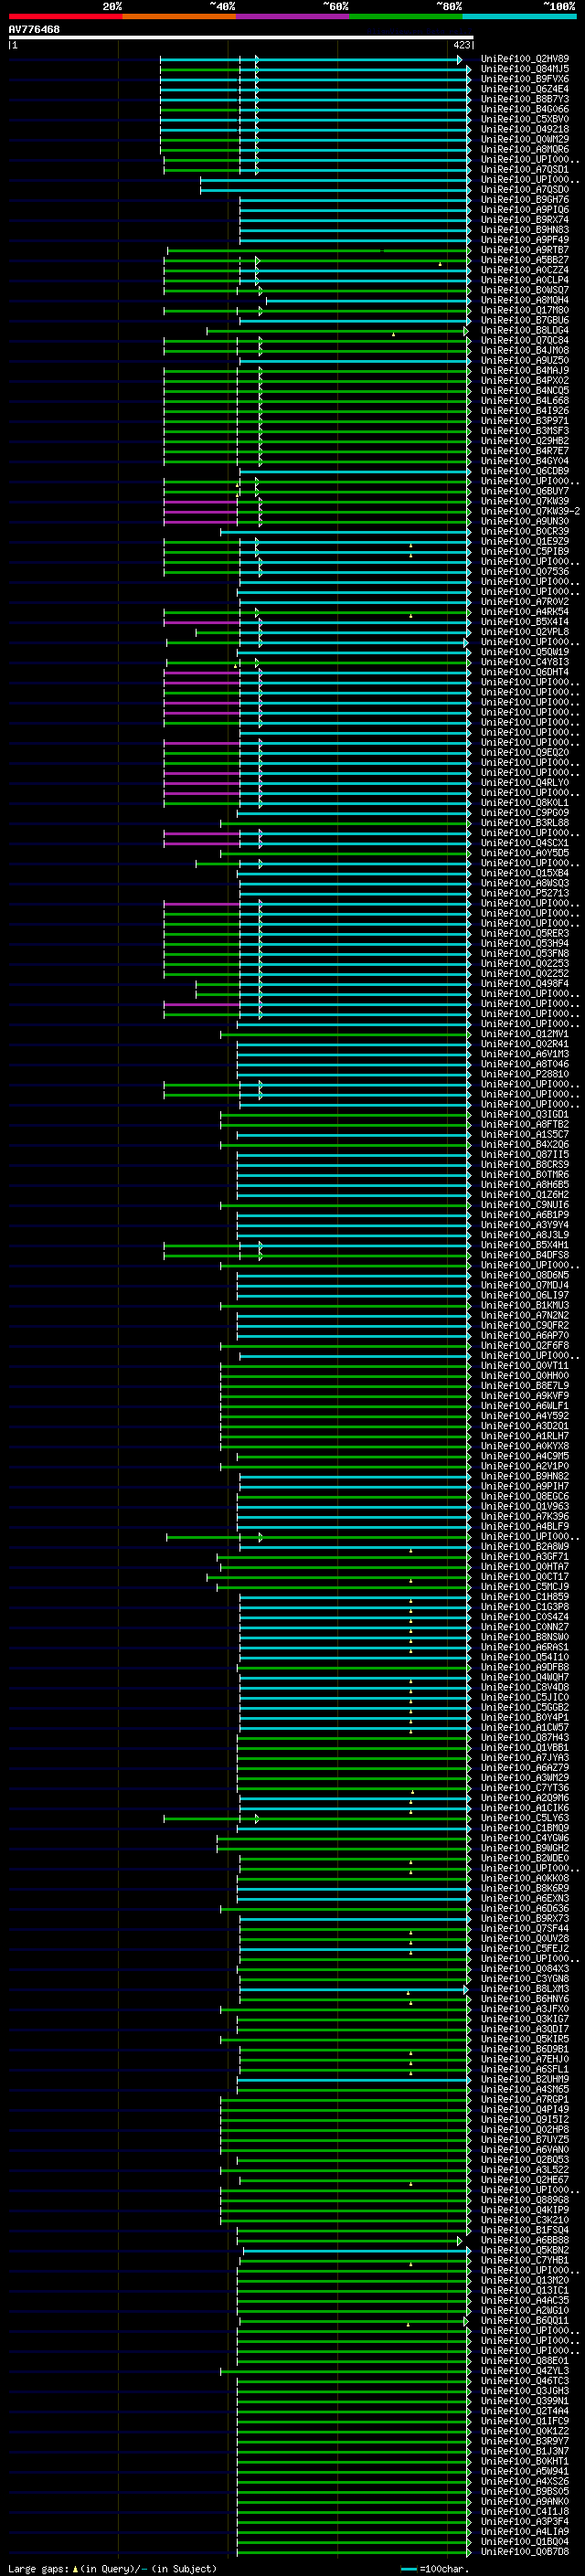
Task: Select hit label UniRef100_Q2T4A4
Action: click(525, 2411)
